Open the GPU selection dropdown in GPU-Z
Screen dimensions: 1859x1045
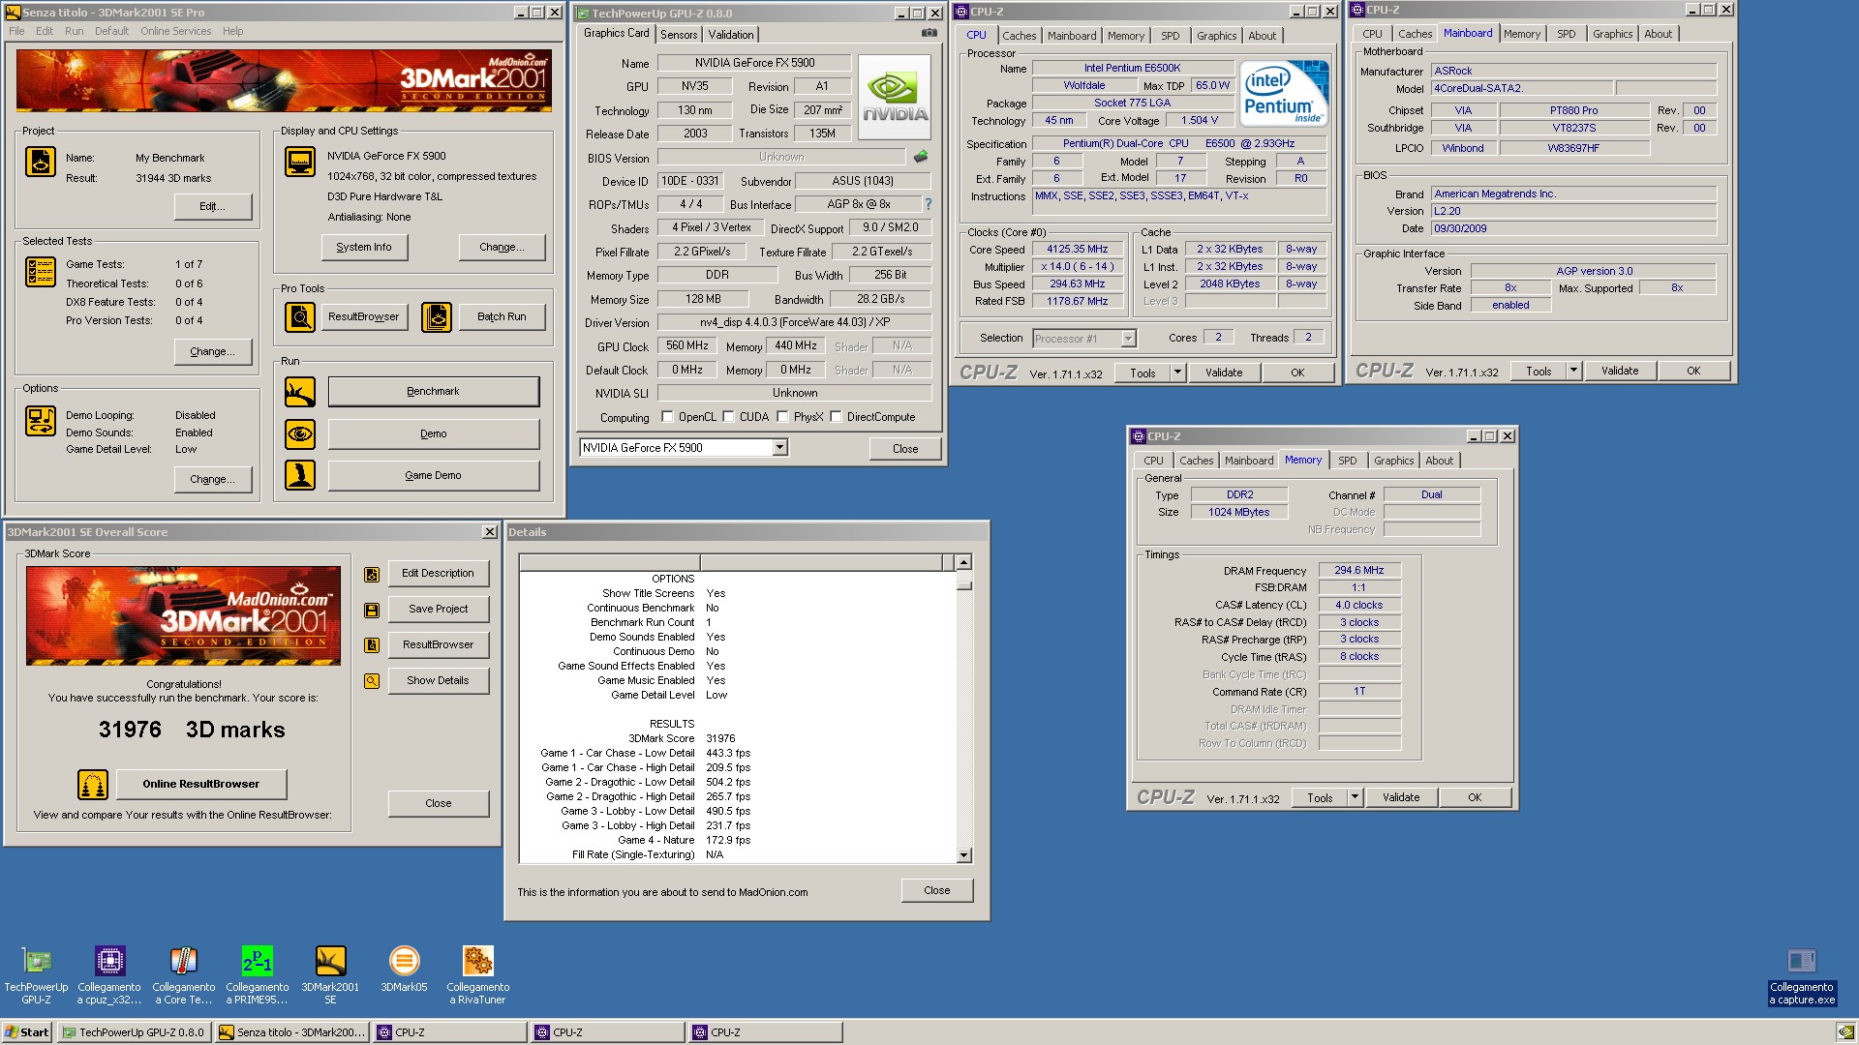(x=779, y=448)
